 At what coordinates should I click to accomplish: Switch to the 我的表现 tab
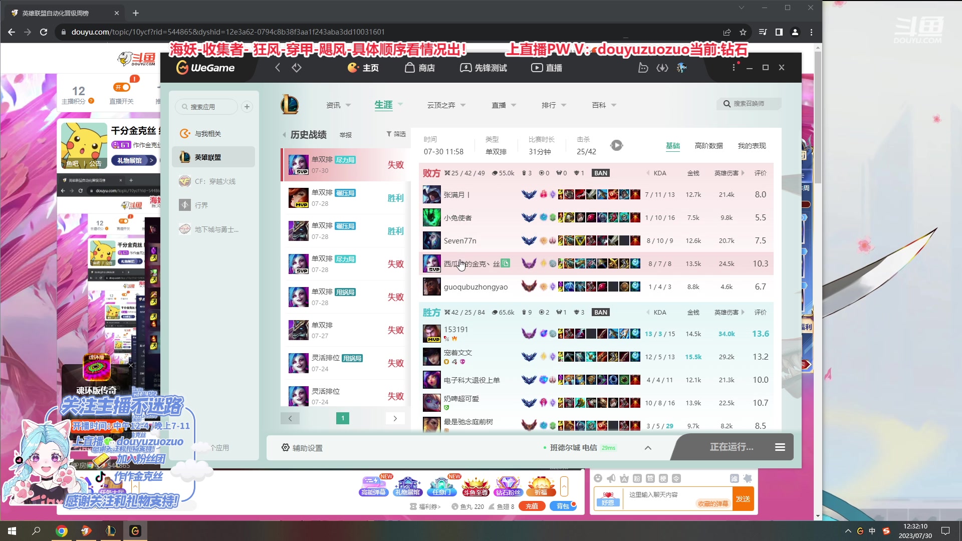[752, 146]
